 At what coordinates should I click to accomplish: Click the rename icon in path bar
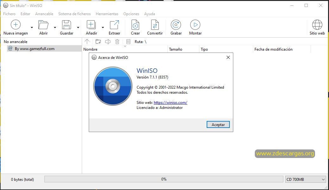point(108,41)
